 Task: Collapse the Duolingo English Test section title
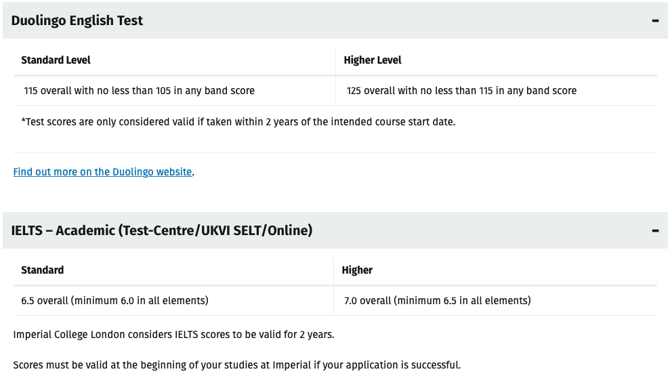[x=77, y=21]
